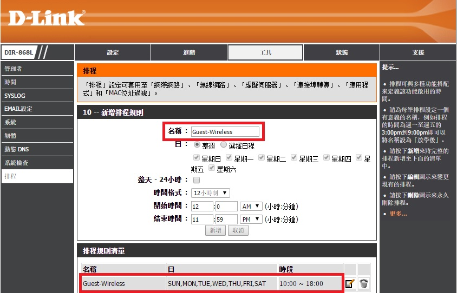The height and width of the screenshot is (293, 457).
Task: Open the start time AM/PM dropdown
Action: [251, 206]
